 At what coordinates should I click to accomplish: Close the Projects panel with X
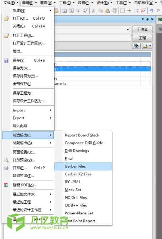coord(152,19)
